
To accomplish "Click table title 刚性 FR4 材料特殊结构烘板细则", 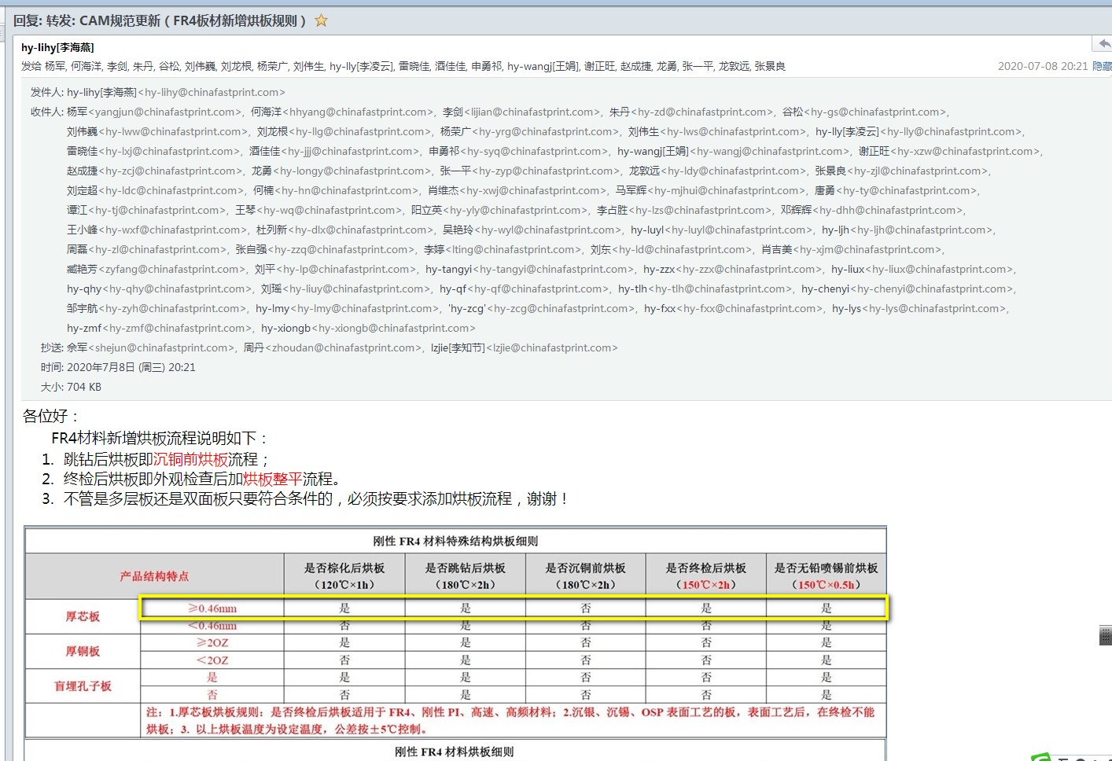I will [455, 542].
